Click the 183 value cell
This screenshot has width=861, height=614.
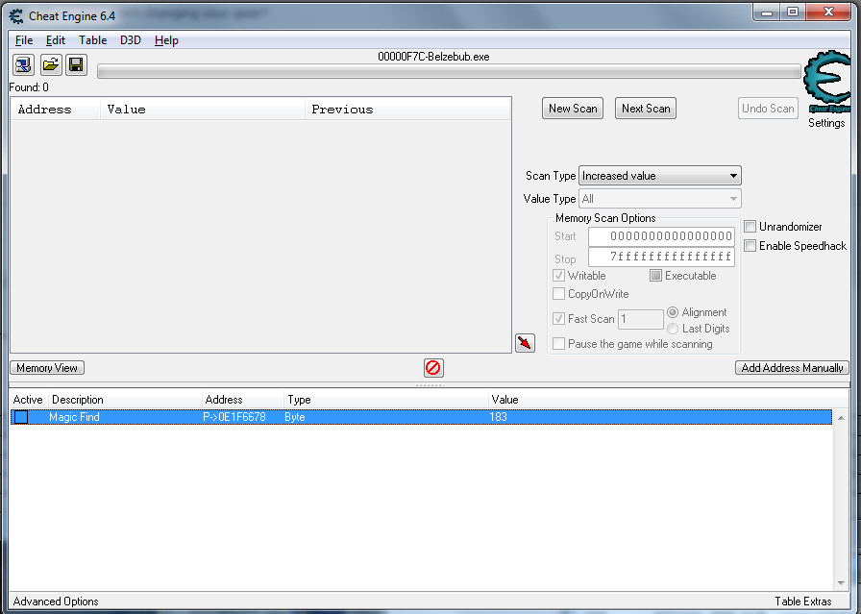tap(498, 417)
